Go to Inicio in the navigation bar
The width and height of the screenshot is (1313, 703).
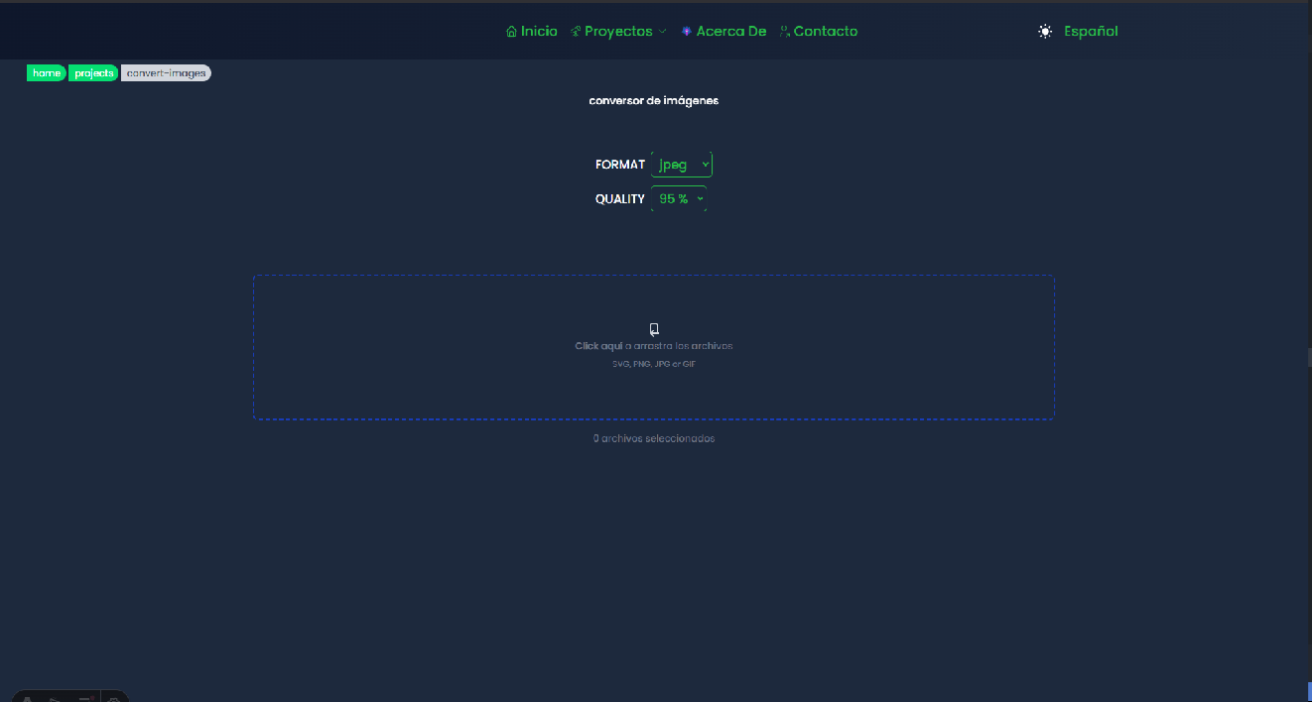coord(539,32)
